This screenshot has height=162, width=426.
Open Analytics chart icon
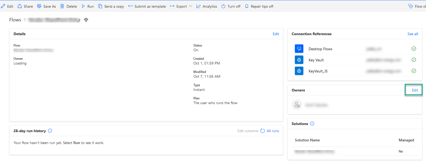pos(198,6)
